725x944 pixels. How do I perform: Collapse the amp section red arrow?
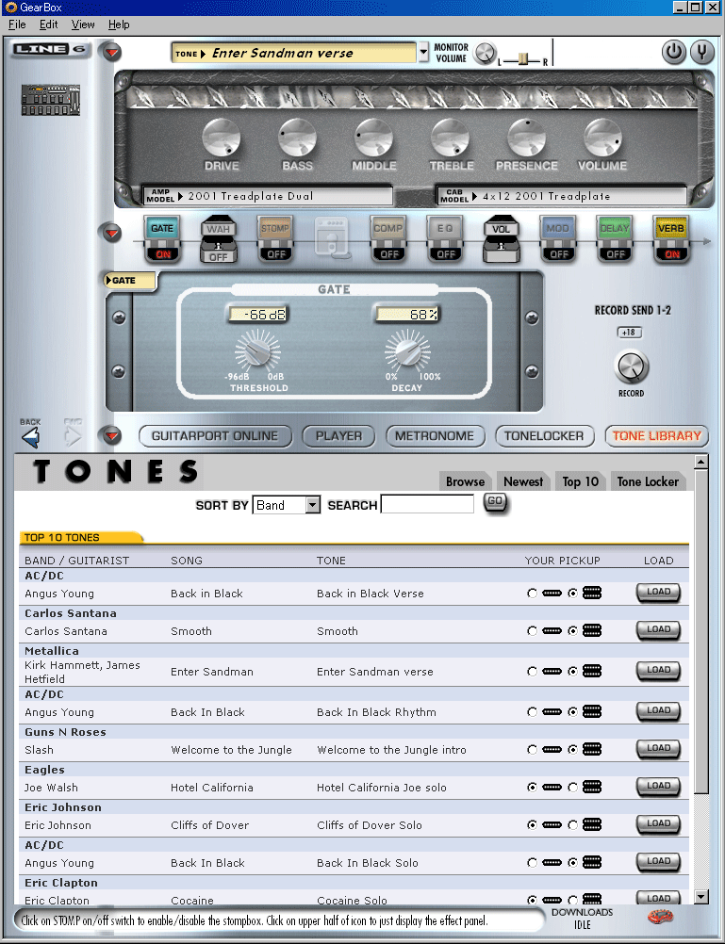pyautogui.click(x=111, y=53)
